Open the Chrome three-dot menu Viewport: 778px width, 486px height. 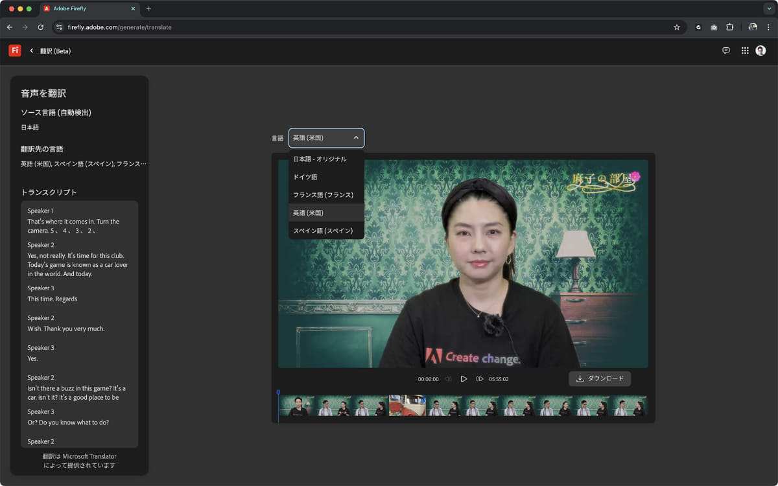click(x=768, y=27)
